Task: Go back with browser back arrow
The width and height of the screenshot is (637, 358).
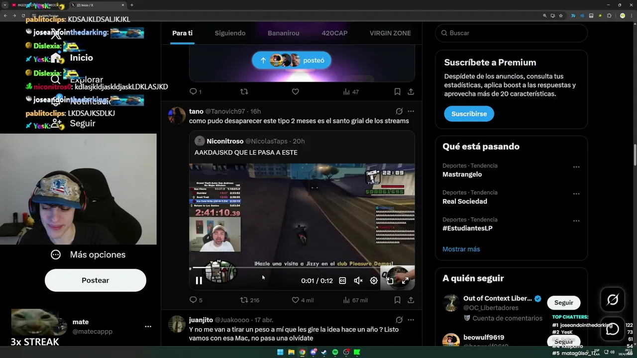Action: coord(5,15)
